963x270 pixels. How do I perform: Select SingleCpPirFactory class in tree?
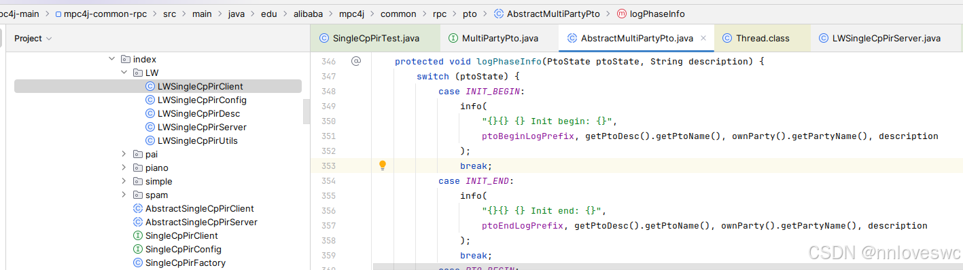pyautogui.click(x=186, y=263)
